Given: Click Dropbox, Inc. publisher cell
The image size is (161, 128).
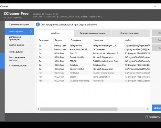Looking at the screenshot, I should pos(99,65).
